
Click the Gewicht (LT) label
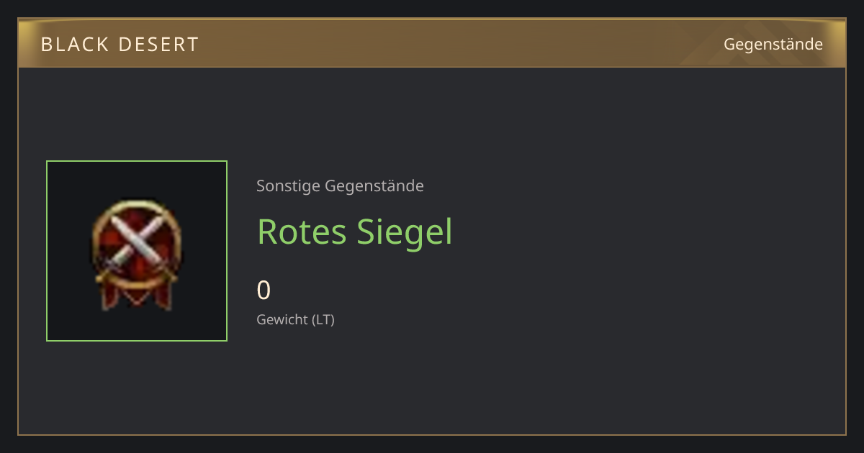(x=295, y=320)
